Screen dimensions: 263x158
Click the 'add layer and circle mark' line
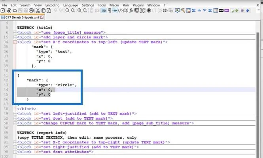(62, 37)
